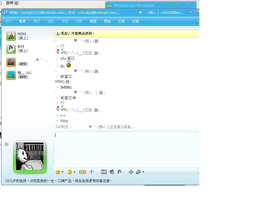
Task: Open the colorful grid icon
Action: coord(104,172)
